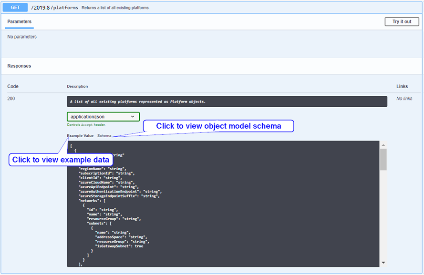This screenshot has height=275, width=424.
Task: Select the Parameters tab
Action: pyautogui.click(x=20, y=21)
